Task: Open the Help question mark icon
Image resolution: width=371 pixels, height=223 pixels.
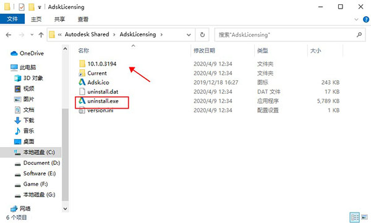Action: click(366, 19)
